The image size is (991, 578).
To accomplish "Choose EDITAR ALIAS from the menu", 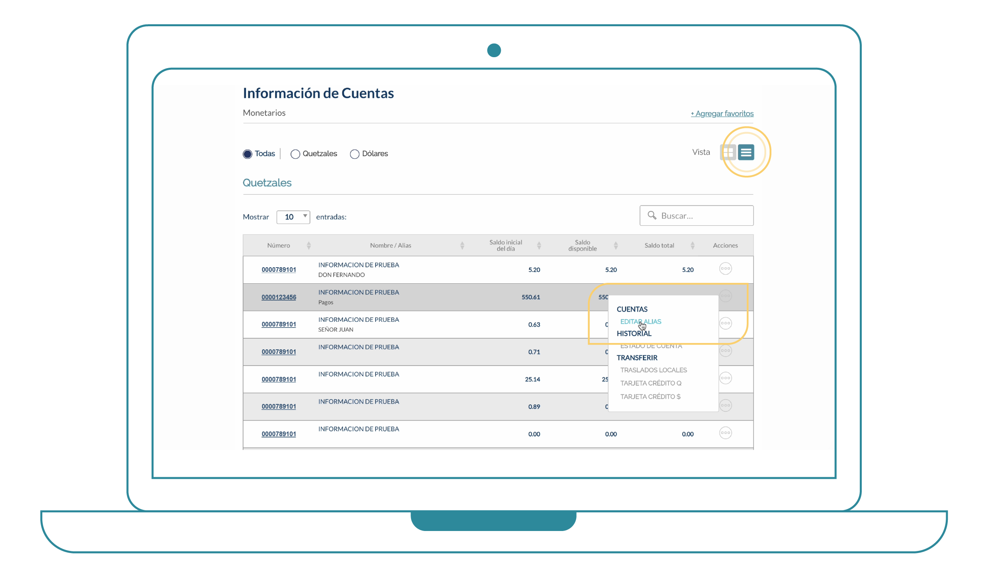I will click(640, 322).
